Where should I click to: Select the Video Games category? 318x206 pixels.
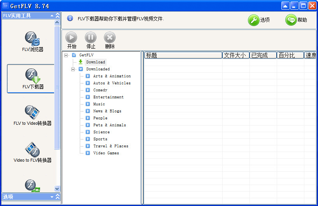106,153
